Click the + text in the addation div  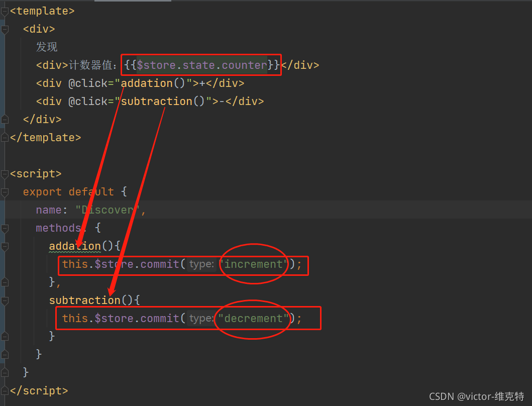click(202, 83)
